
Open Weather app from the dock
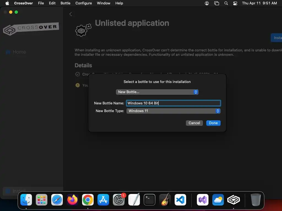[x=218, y=200]
